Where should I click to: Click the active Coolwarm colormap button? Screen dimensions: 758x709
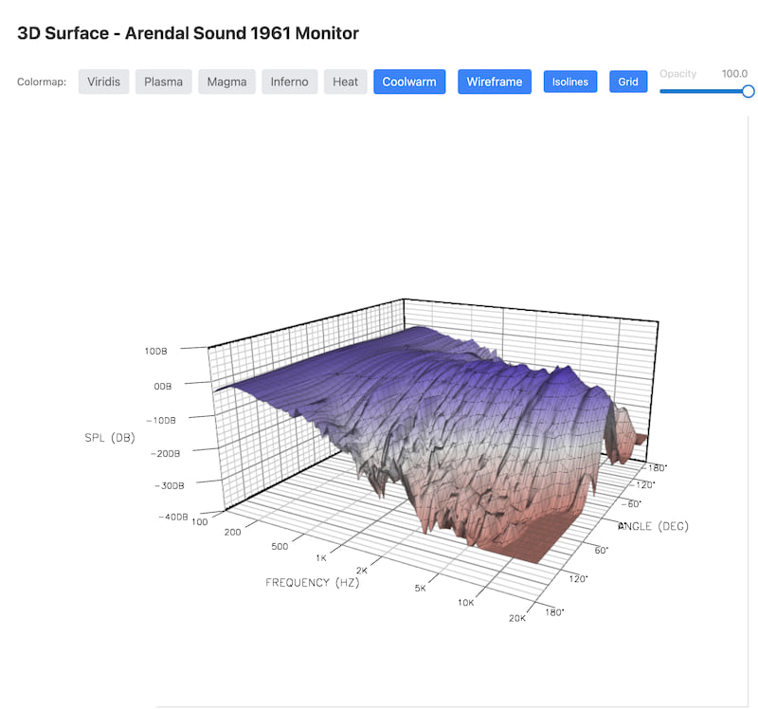pyautogui.click(x=409, y=82)
